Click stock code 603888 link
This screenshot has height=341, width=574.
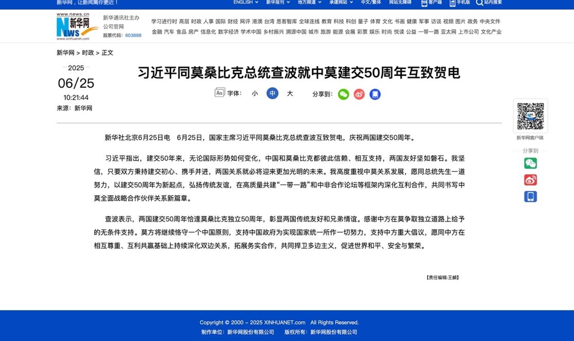click(x=133, y=35)
